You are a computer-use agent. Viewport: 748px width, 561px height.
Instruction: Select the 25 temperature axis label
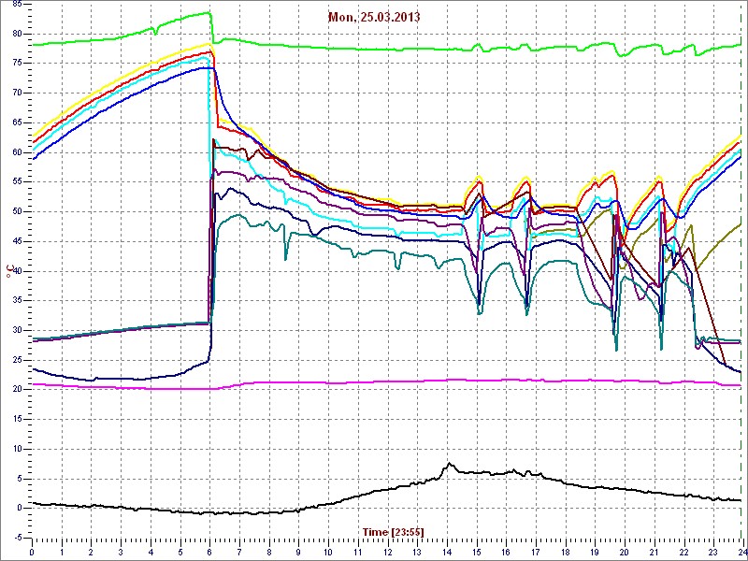pyautogui.click(x=17, y=360)
